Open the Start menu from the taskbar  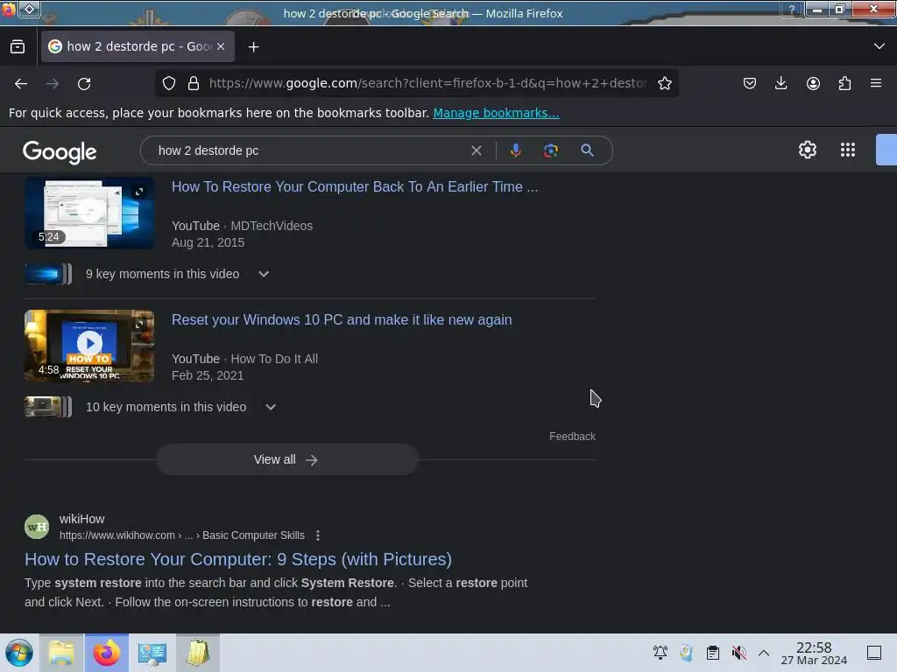[19, 653]
